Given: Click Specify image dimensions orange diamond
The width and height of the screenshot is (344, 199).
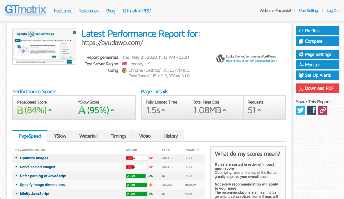Looking at the screenshot, I should click(151, 185).
